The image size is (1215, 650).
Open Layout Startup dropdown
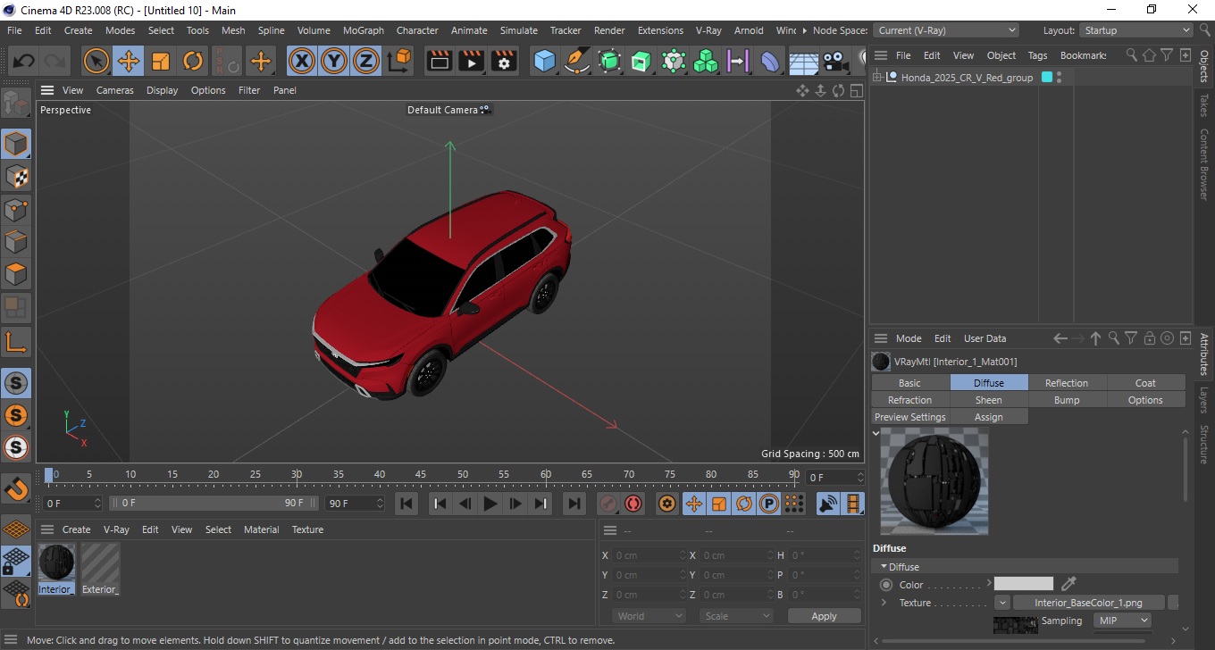click(x=1135, y=30)
